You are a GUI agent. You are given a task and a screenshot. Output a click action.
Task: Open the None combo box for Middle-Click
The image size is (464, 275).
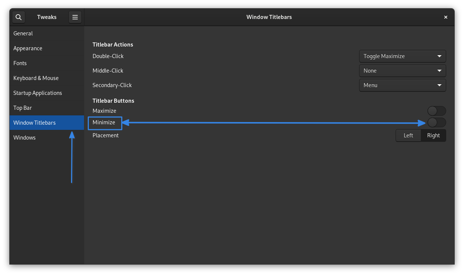pyautogui.click(x=403, y=71)
